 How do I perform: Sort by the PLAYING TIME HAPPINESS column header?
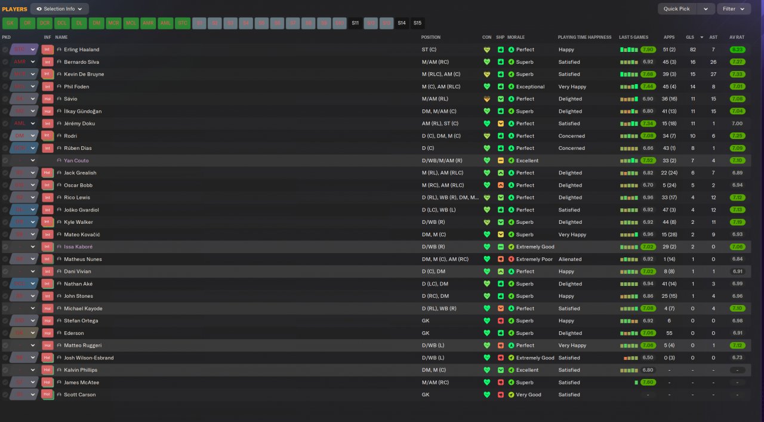tap(584, 37)
